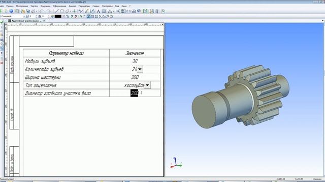Click the print icon in the toolbar
The image size is (325, 182).
[x=33, y=11]
